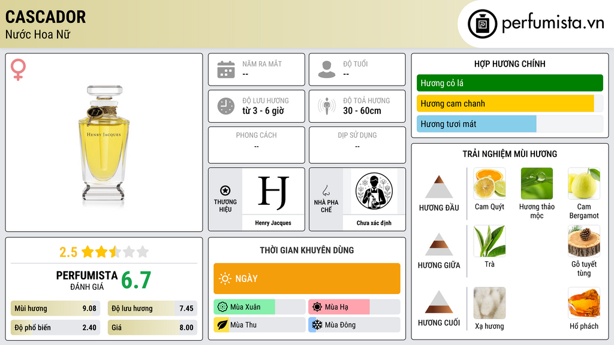Click the từ 3 - 6 giờ value
The width and height of the screenshot is (614, 345).
tap(263, 111)
